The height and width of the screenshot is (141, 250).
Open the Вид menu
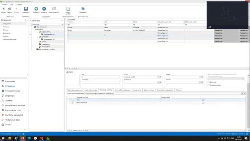(x=12, y=5)
